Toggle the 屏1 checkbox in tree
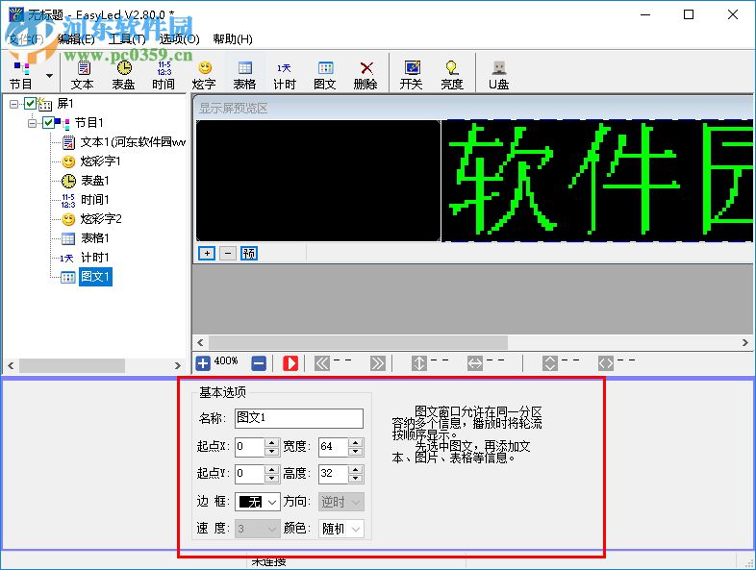The image size is (756, 570). 30,103
